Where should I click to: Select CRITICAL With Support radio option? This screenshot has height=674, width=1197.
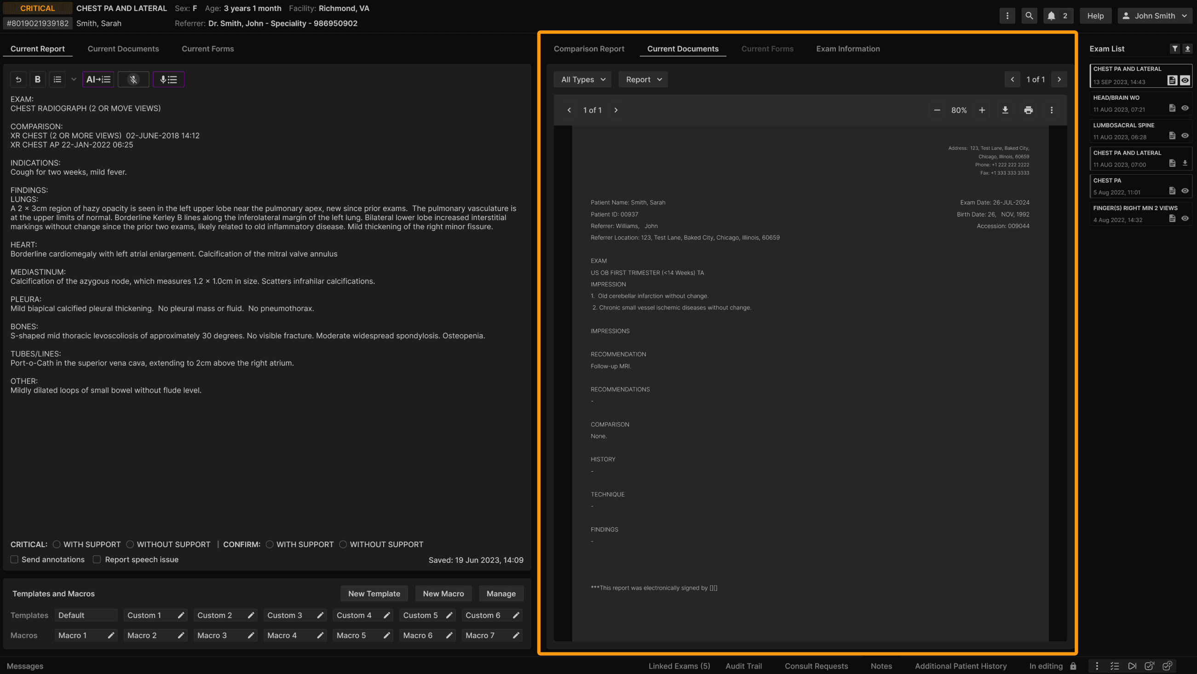click(57, 544)
